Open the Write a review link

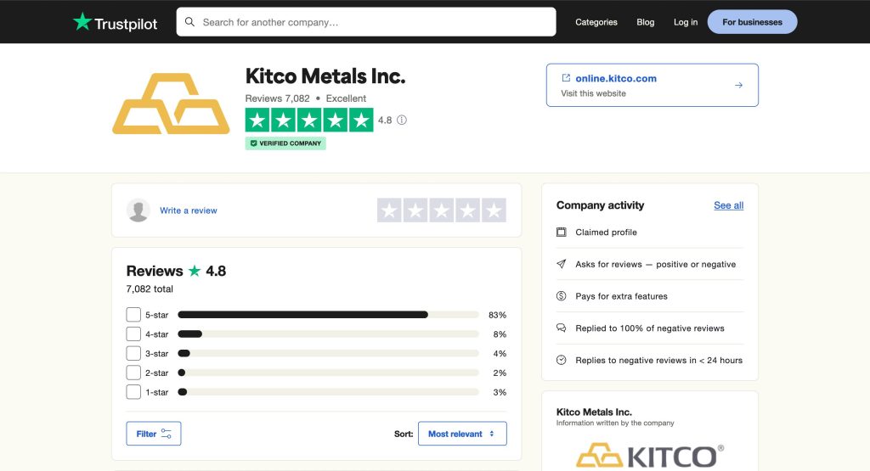[x=189, y=210]
